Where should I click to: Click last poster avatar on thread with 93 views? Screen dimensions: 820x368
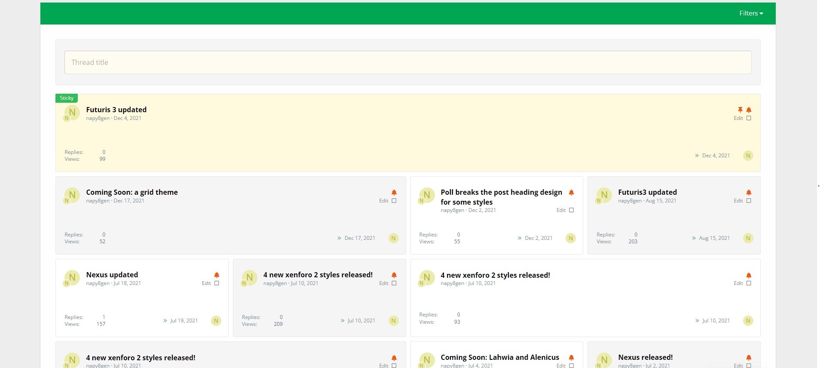coord(748,321)
